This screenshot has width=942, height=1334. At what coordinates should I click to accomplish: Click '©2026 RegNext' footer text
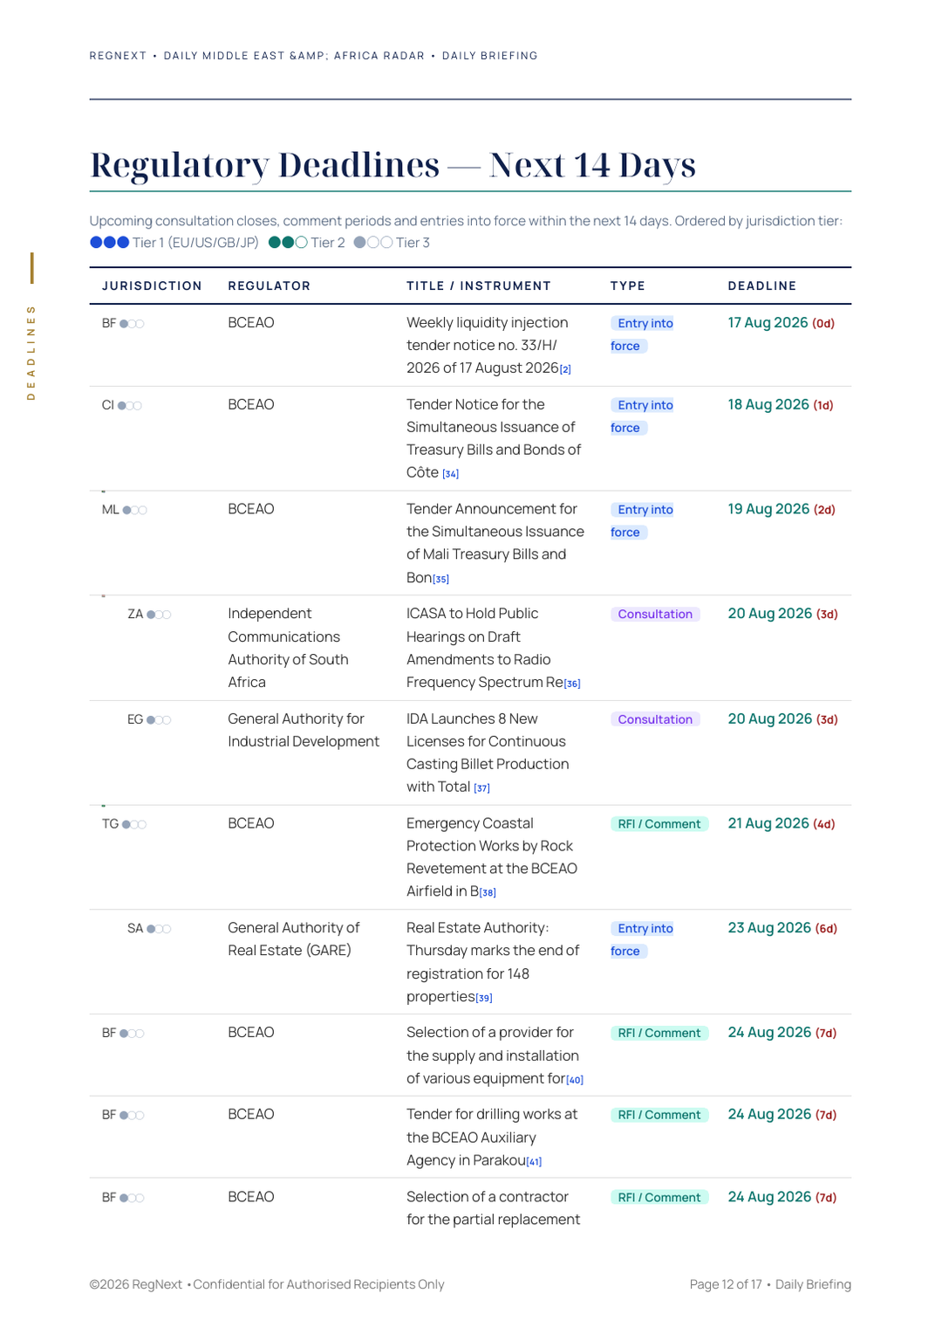point(136,1285)
